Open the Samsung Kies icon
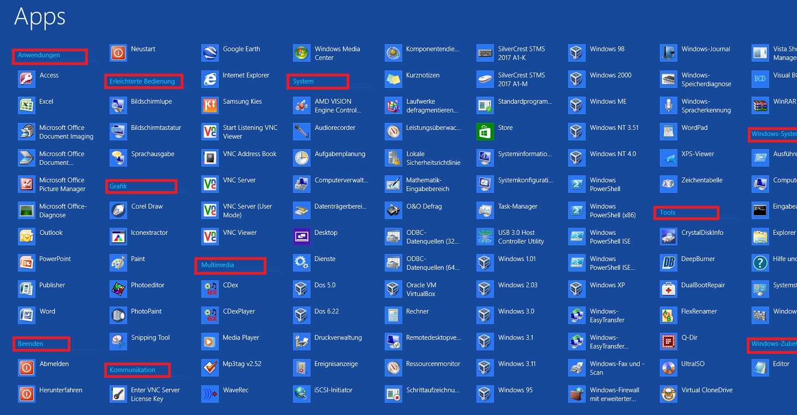 (210, 105)
